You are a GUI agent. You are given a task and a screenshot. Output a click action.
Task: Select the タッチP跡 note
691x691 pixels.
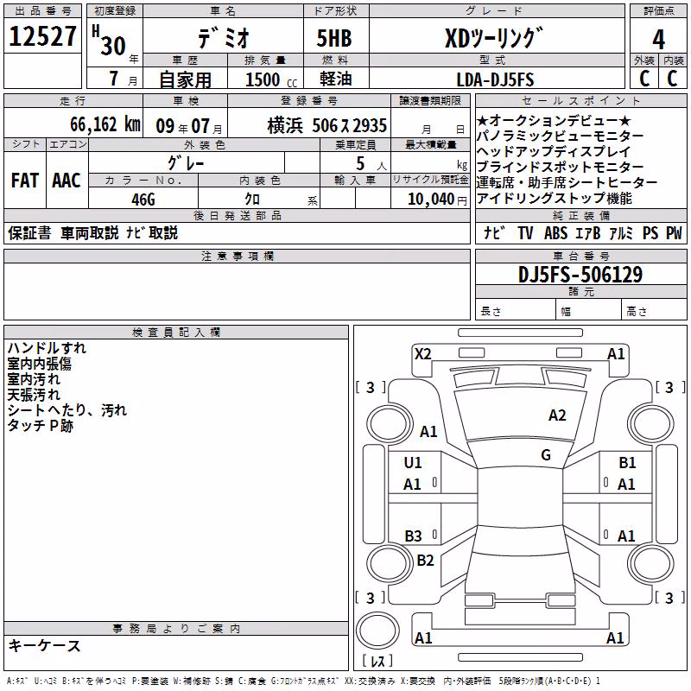click(x=40, y=426)
